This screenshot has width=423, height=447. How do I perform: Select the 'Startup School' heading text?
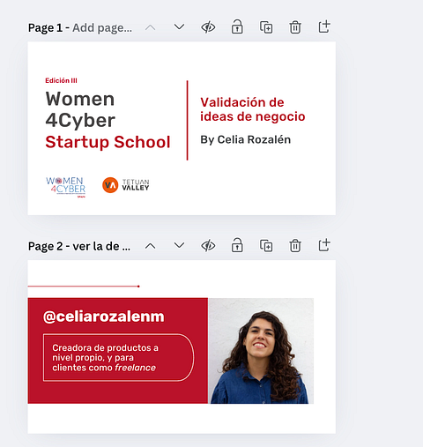108,142
